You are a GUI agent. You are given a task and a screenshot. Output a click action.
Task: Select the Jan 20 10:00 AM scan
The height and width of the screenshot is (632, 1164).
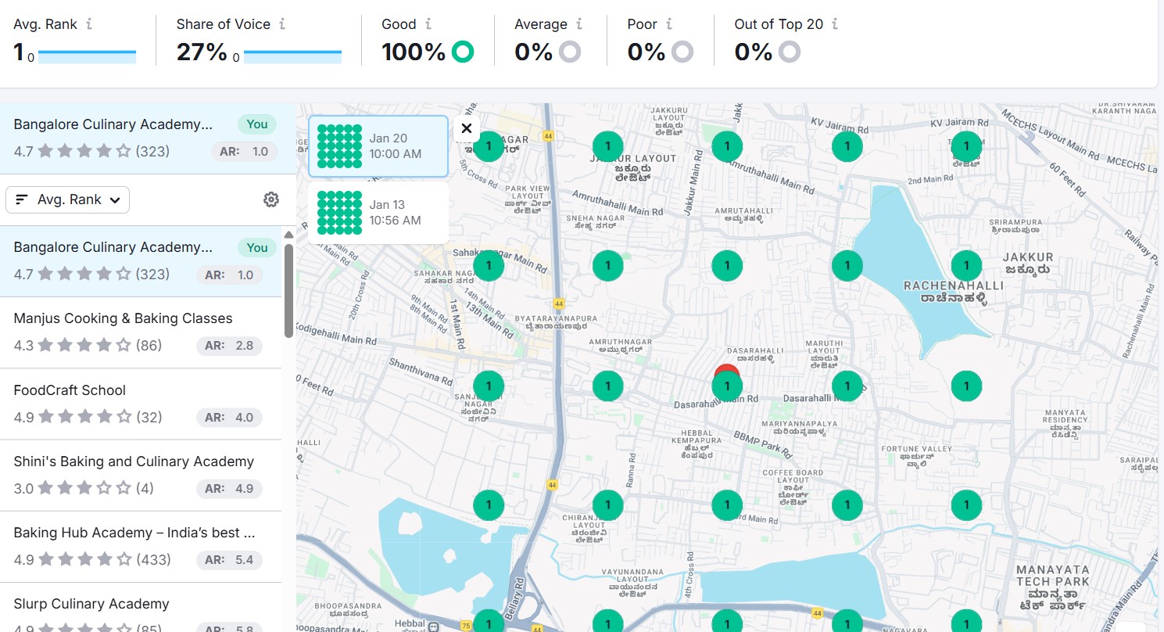[x=378, y=146]
